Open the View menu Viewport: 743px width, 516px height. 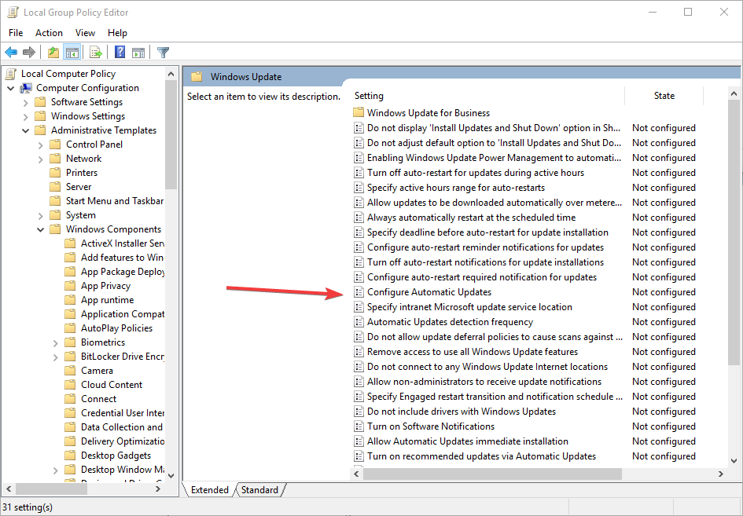click(x=85, y=33)
